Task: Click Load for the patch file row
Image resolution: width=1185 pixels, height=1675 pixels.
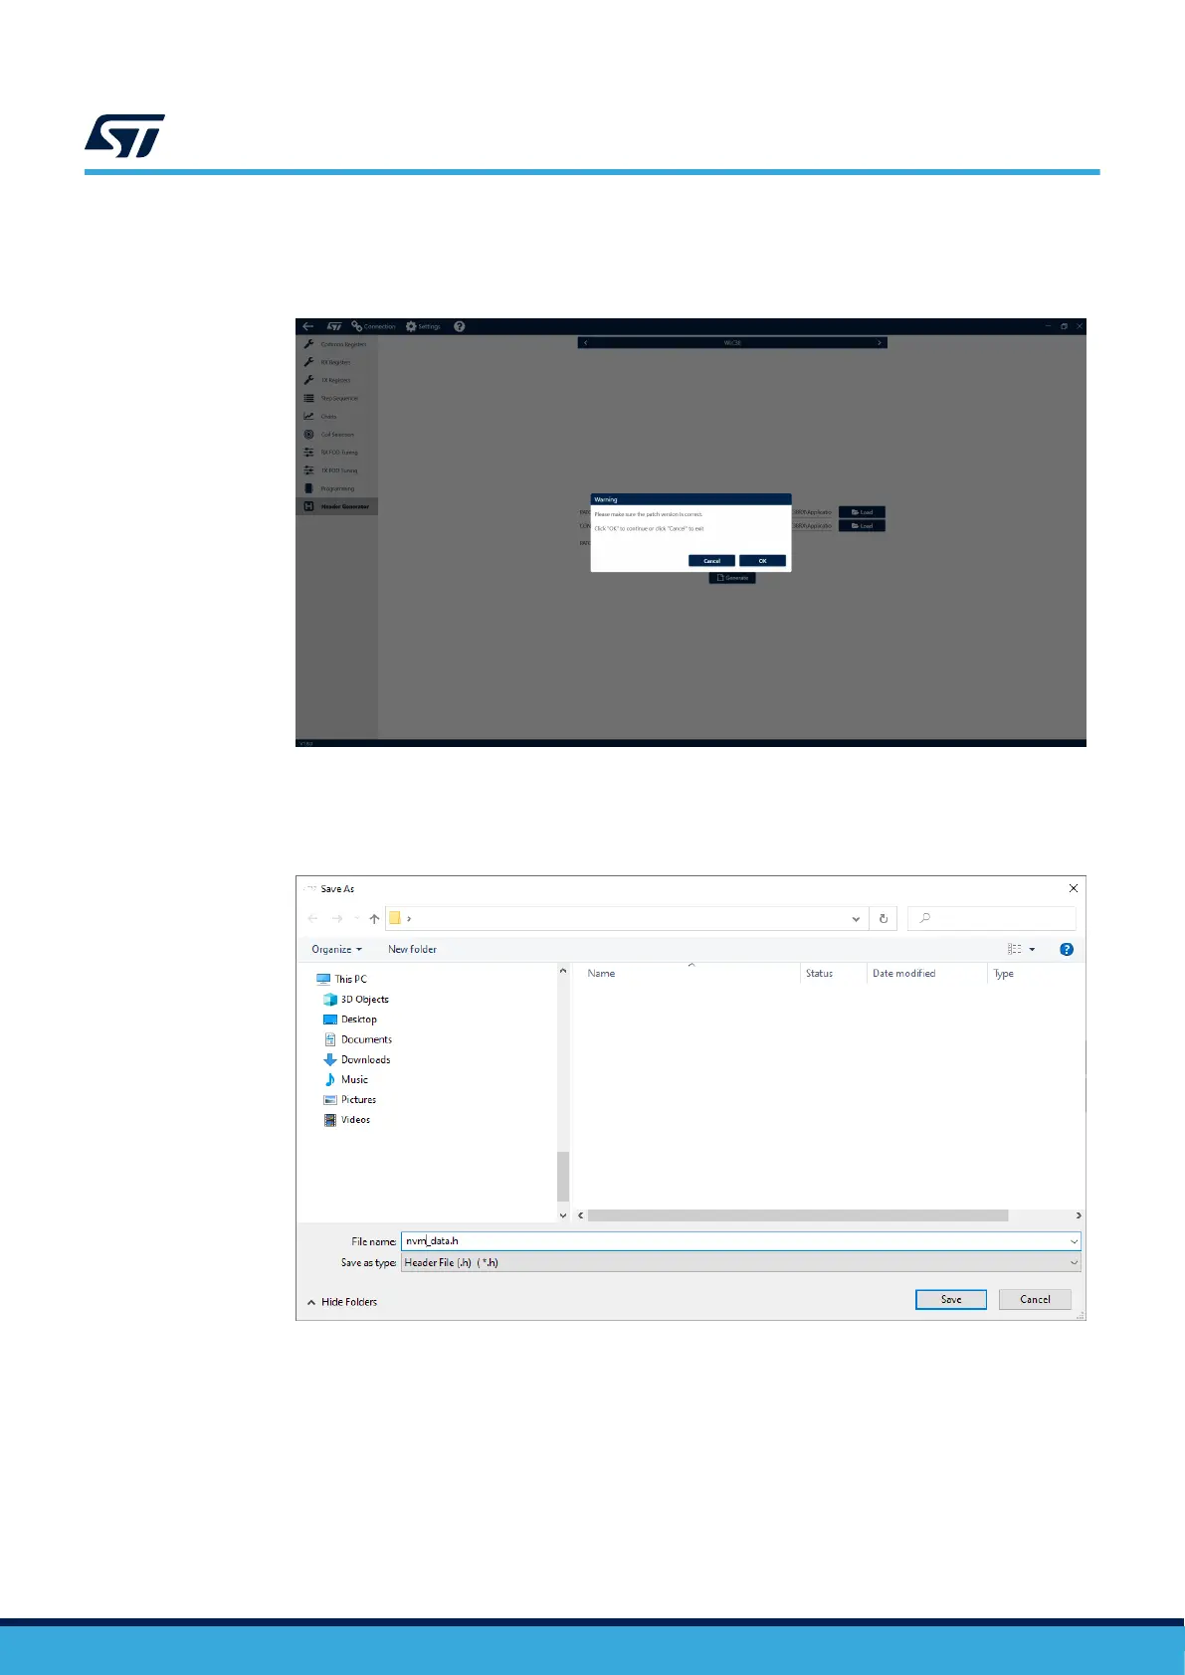Action: click(x=862, y=512)
